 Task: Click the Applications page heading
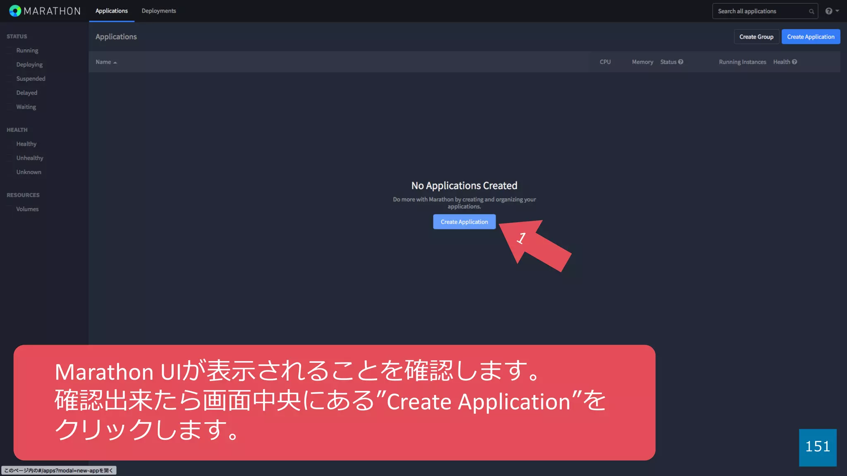click(116, 37)
